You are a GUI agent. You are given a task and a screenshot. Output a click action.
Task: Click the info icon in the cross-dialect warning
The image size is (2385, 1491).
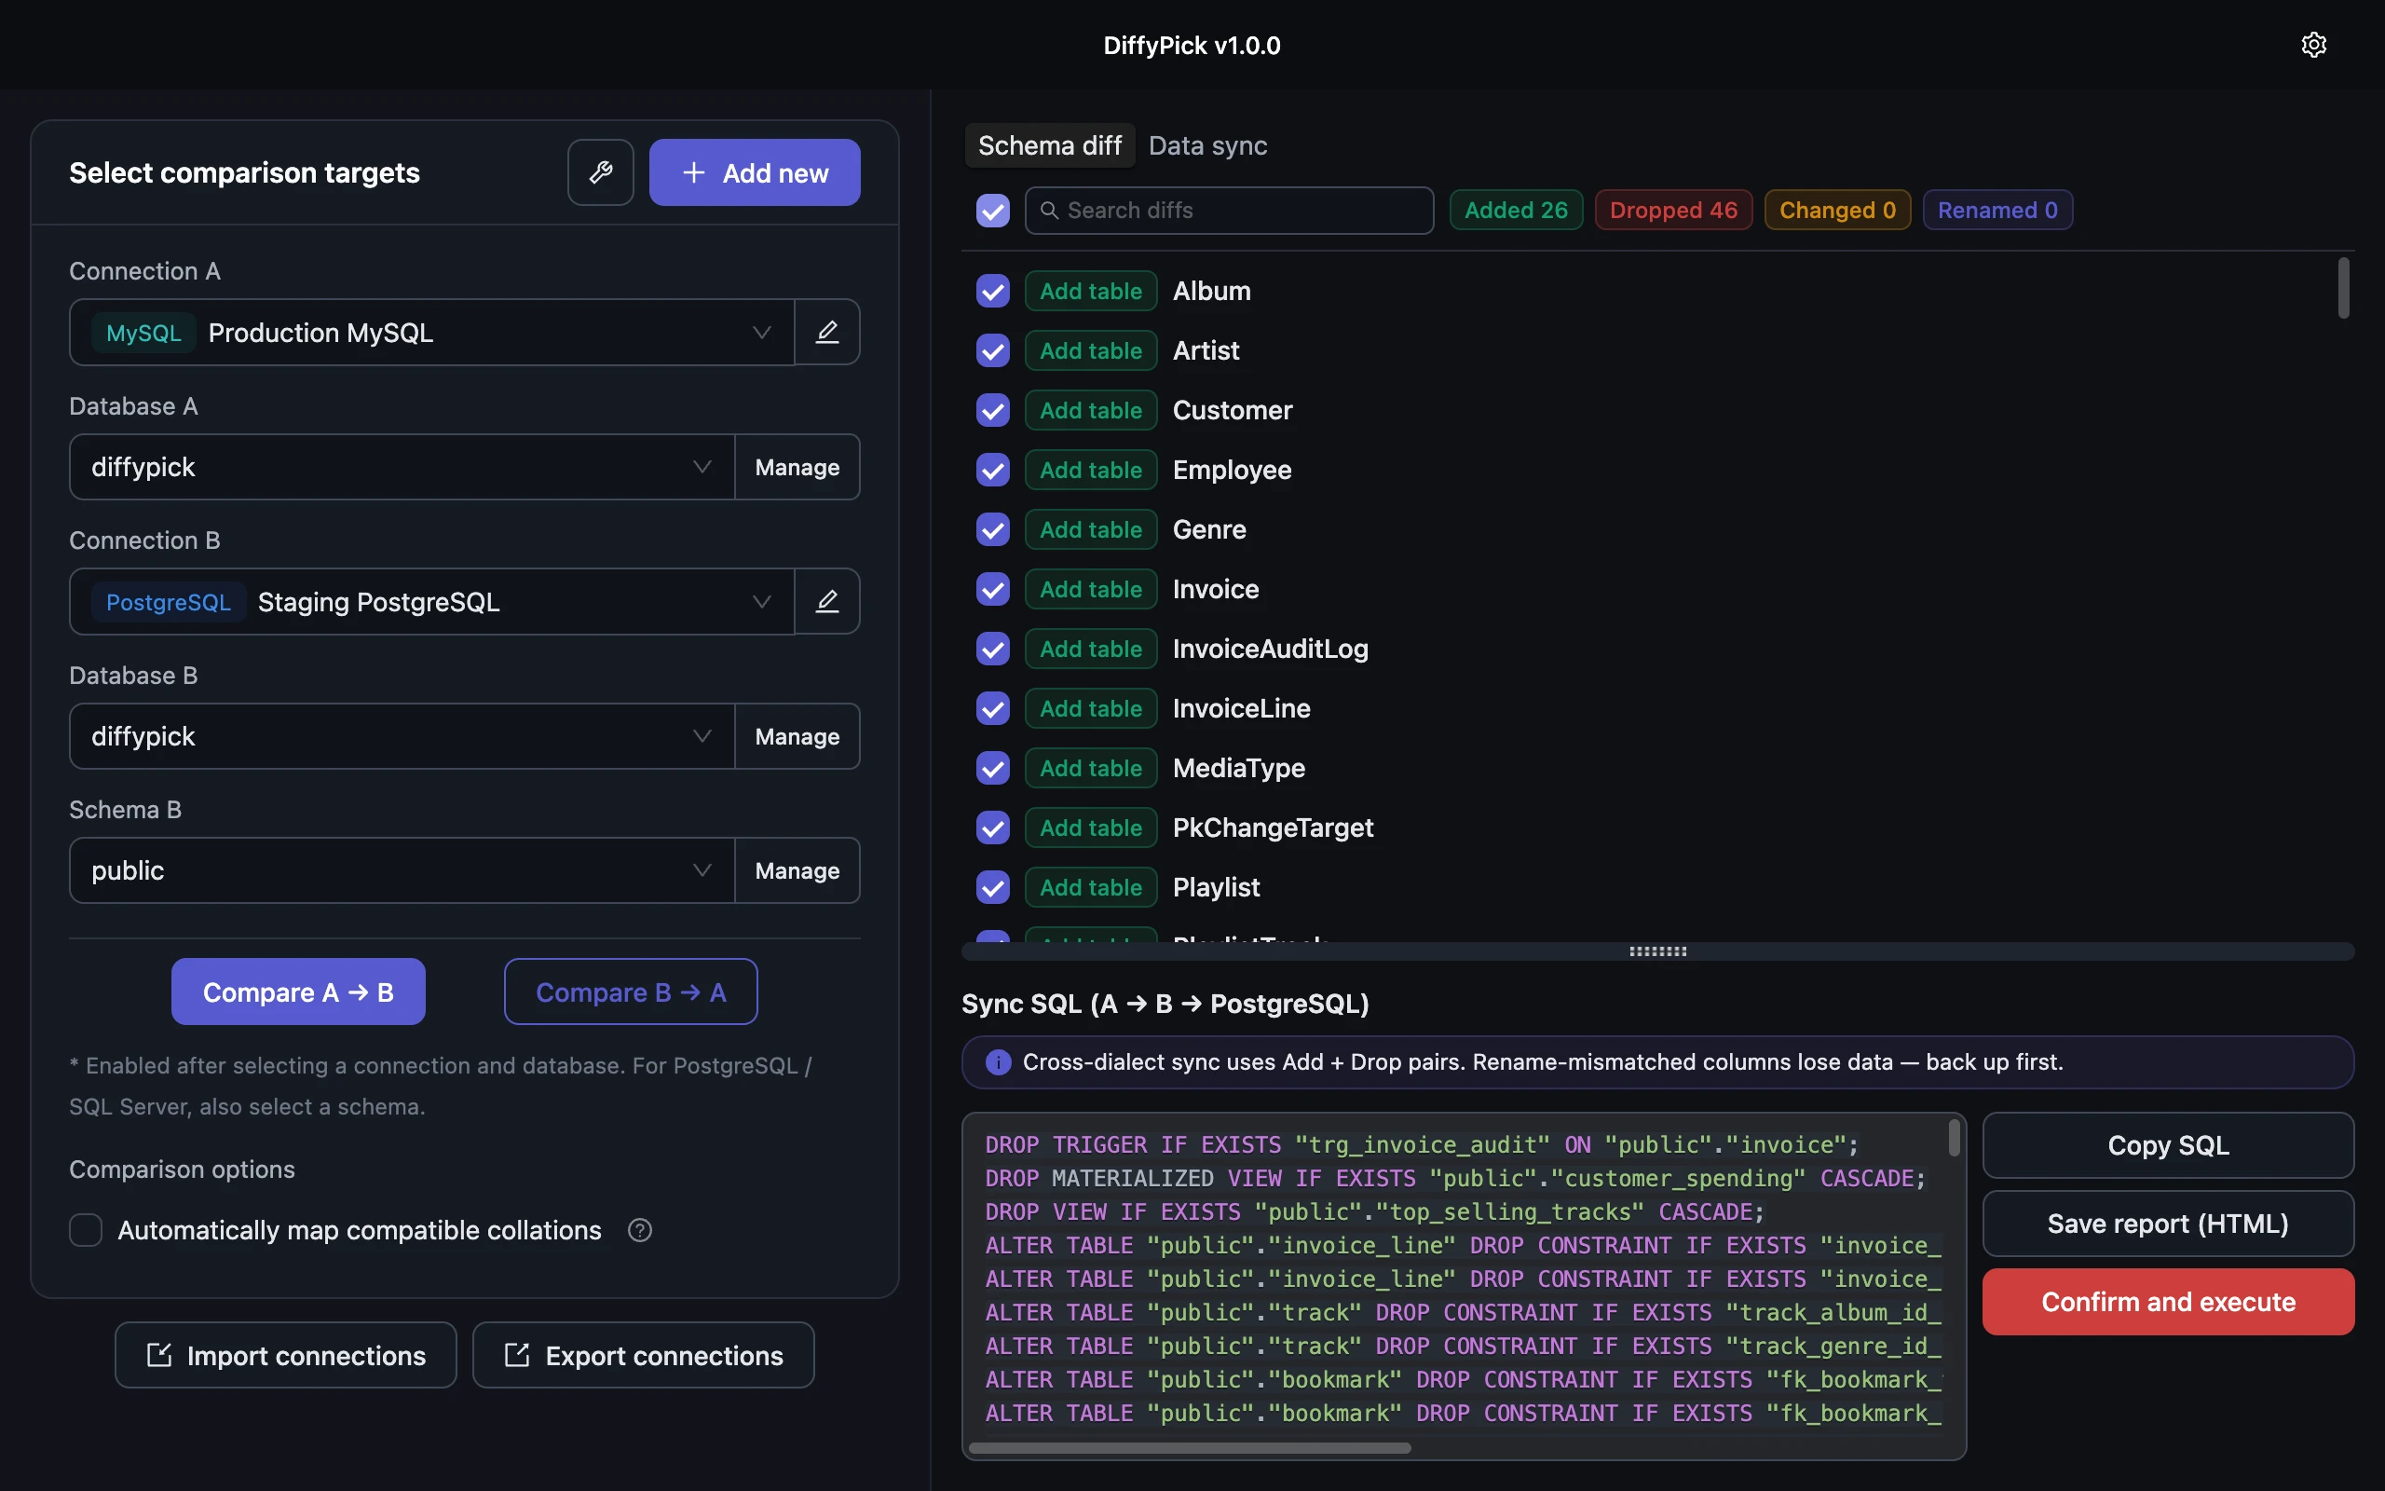[998, 1062]
